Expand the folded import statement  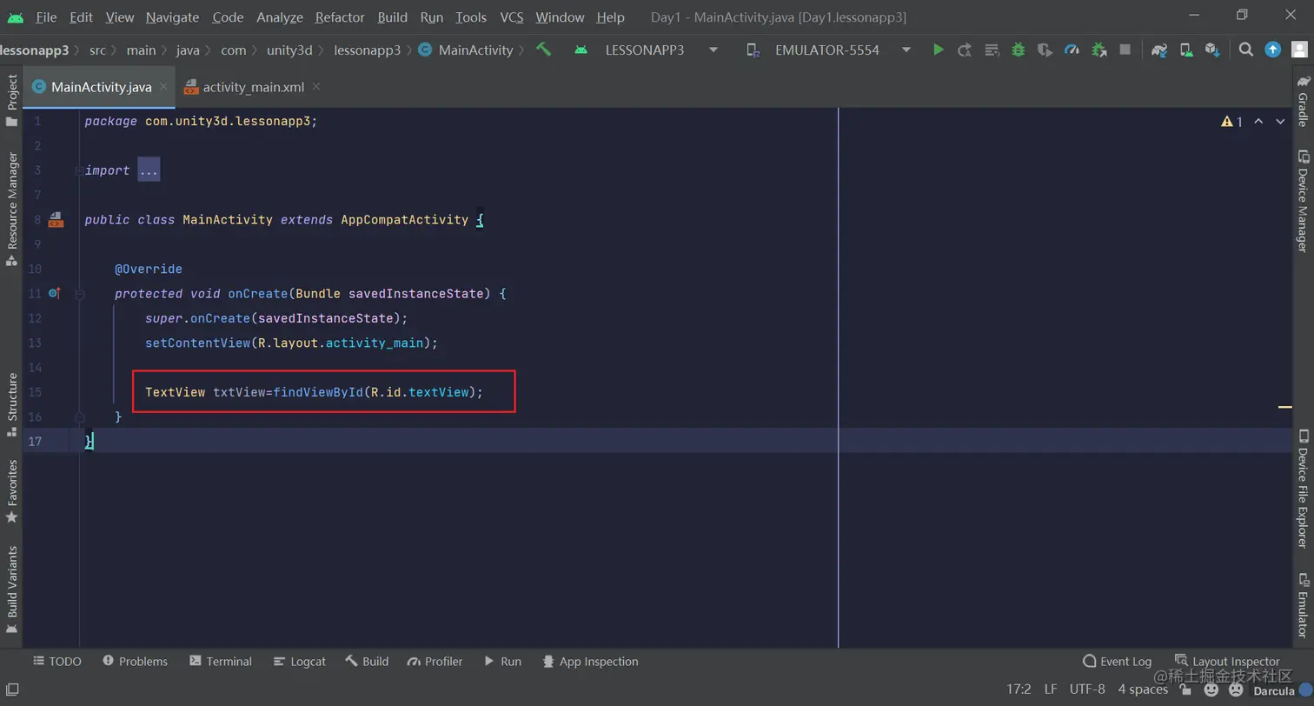point(149,170)
